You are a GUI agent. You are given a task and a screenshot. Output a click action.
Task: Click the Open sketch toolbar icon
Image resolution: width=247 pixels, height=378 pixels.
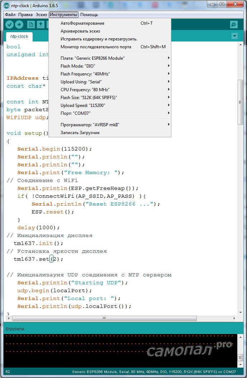(x=41, y=24)
